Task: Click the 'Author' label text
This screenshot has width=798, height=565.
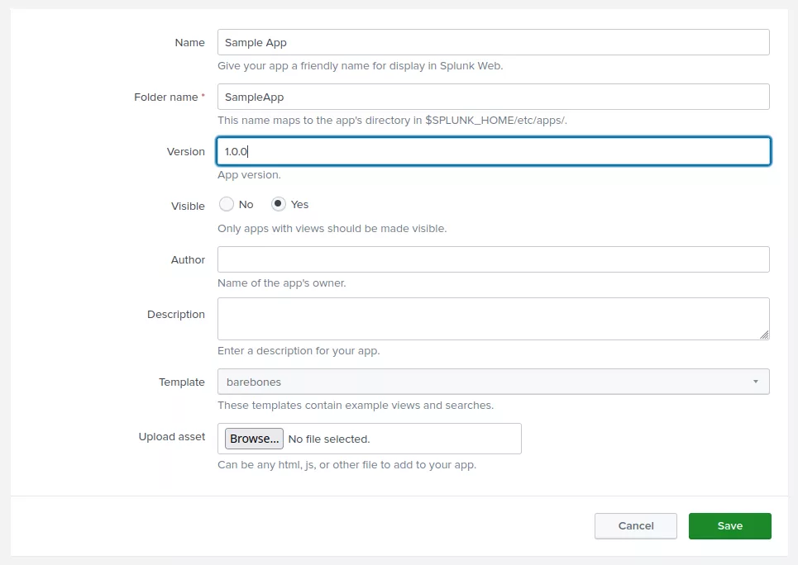Action: point(188,260)
